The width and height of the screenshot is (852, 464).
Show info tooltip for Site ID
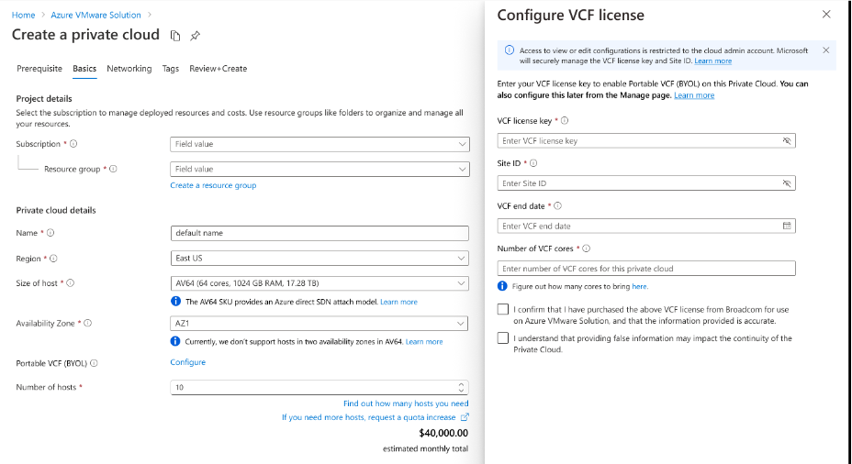coord(533,163)
